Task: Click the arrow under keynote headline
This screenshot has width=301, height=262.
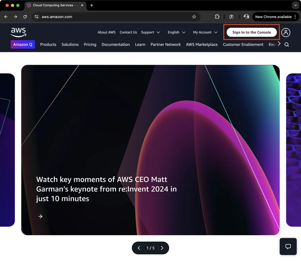Action: 40,216
